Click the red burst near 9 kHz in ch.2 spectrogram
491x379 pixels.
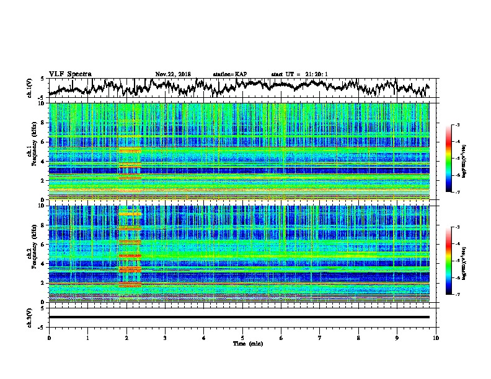point(130,214)
